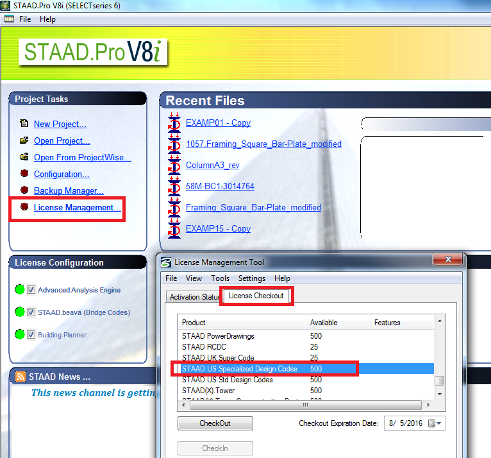
Task: Select STAAD UK Super Code row
Action: (306, 358)
